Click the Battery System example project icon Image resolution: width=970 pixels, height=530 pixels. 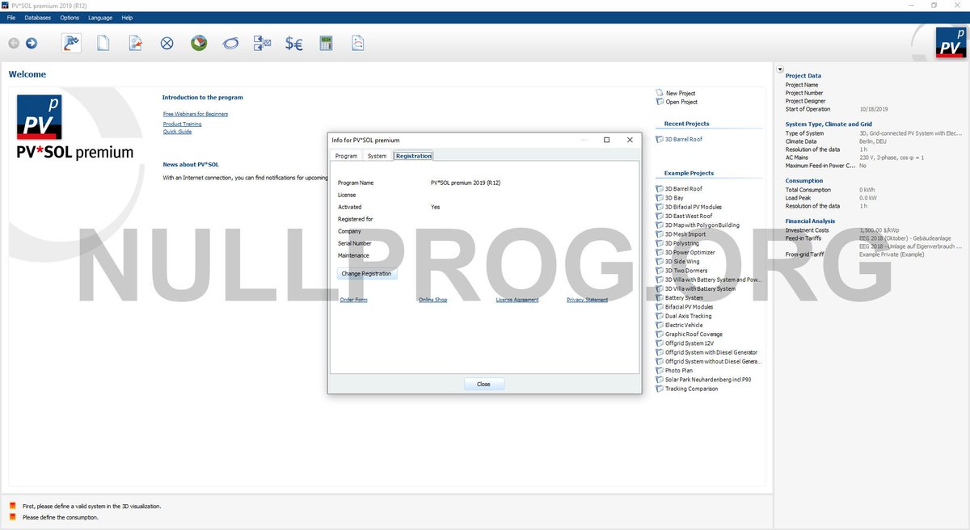coord(660,298)
